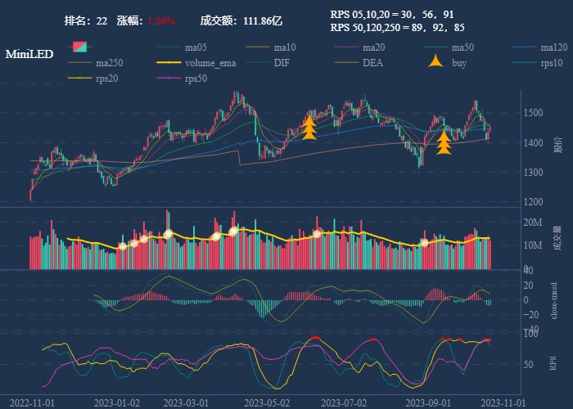Click the rps50 magenta line legend icon
Screen dimensions: 573x409
169,79
